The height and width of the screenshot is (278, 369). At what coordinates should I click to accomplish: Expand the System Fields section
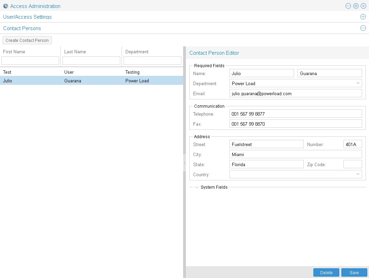click(x=197, y=187)
